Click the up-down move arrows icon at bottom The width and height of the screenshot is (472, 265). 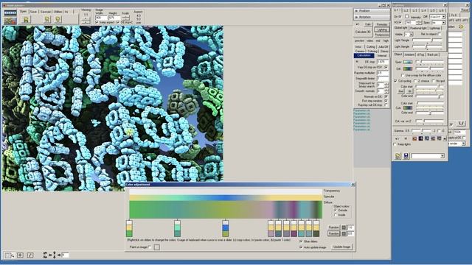pos(54,255)
